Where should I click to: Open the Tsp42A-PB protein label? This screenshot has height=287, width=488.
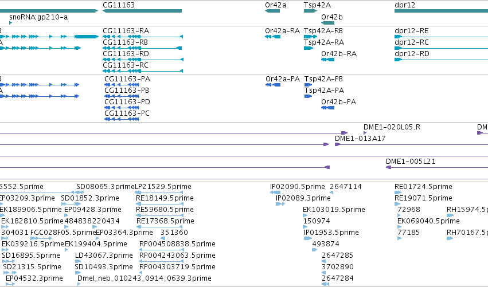click(x=323, y=79)
